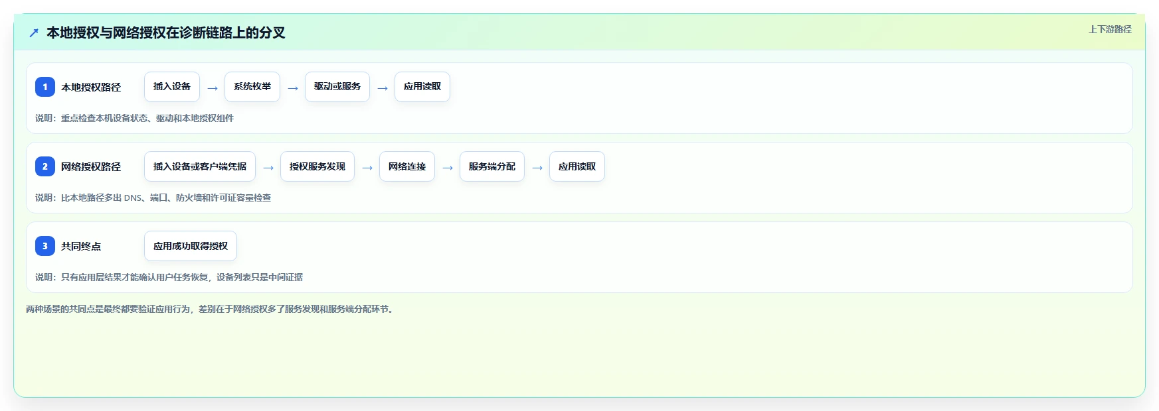Click step badge 1 for 本地授权路径
This screenshot has width=1159, height=411.
click(x=45, y=87)
